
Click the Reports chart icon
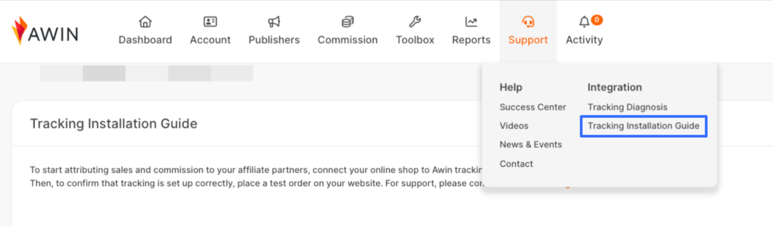(471, 22)
